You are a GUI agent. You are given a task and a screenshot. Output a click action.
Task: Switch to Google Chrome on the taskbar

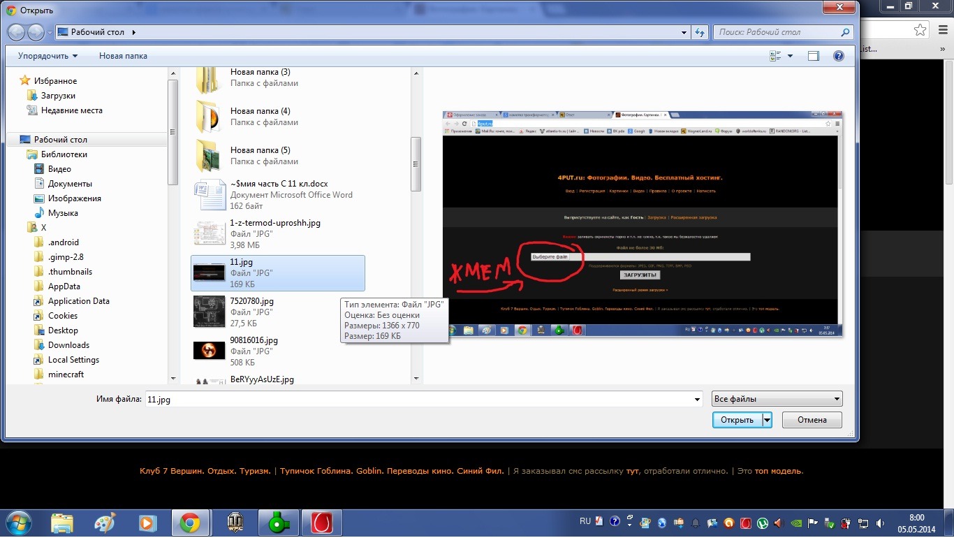pyautogui.click(x=190, y=523)
